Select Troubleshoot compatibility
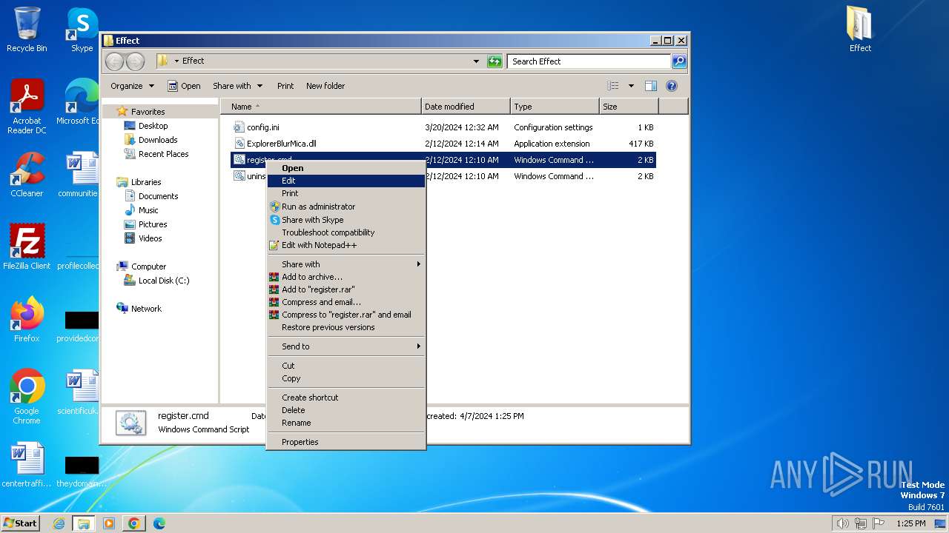The height and width of the screenshot is (533, 949). (346, 232)
